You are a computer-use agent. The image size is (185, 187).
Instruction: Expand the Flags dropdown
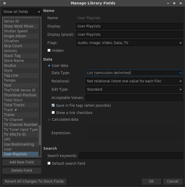(130, 43)
